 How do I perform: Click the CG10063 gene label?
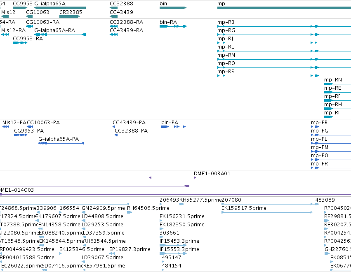pyautogui.click(x=38, y=12)
